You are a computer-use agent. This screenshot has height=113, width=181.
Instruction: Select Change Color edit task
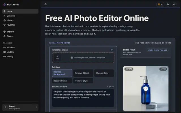(104, 73)
